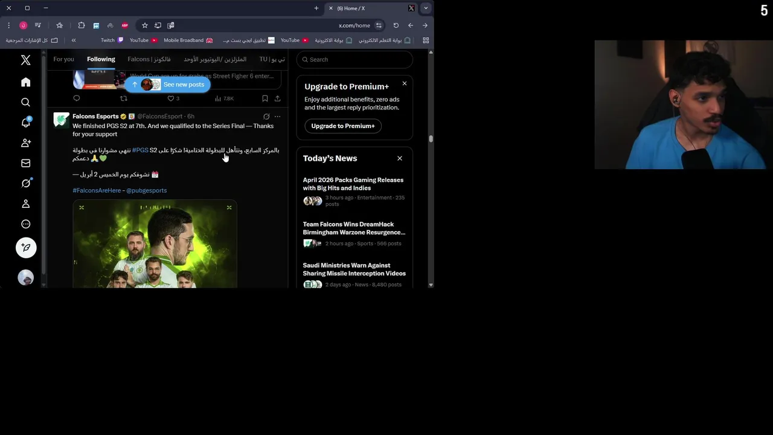Open site information icon beside x.com/home
This screenshot has height=435, width=773.
tap(379, 25)
